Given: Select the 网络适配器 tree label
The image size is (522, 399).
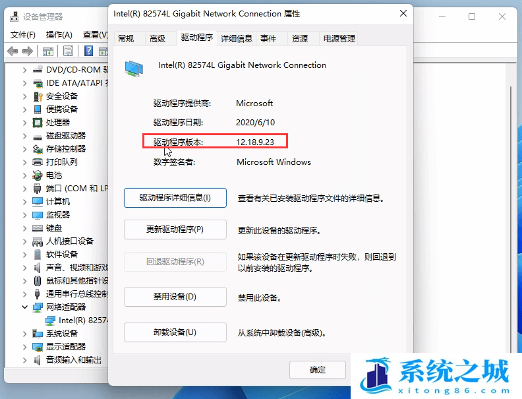Looking at the screenshot, I should click(x=66, y=307).
